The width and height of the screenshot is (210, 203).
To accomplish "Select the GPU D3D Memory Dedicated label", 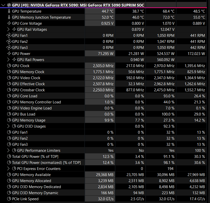I will point(36,187).
